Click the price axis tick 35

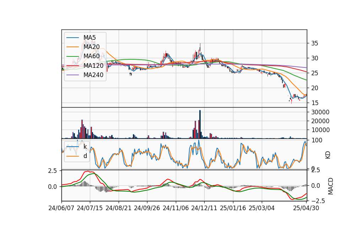tap(315, 43)
